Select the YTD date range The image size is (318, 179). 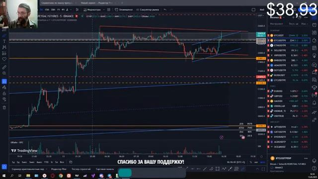(x=46, y=162)
